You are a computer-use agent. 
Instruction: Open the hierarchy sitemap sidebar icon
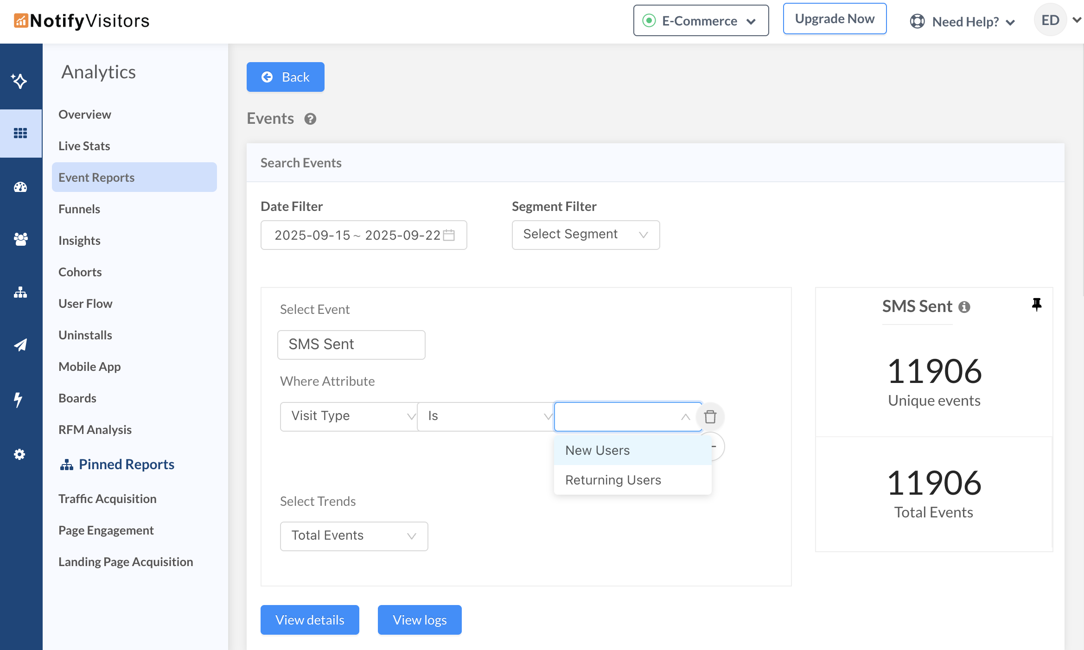point(20,293)
